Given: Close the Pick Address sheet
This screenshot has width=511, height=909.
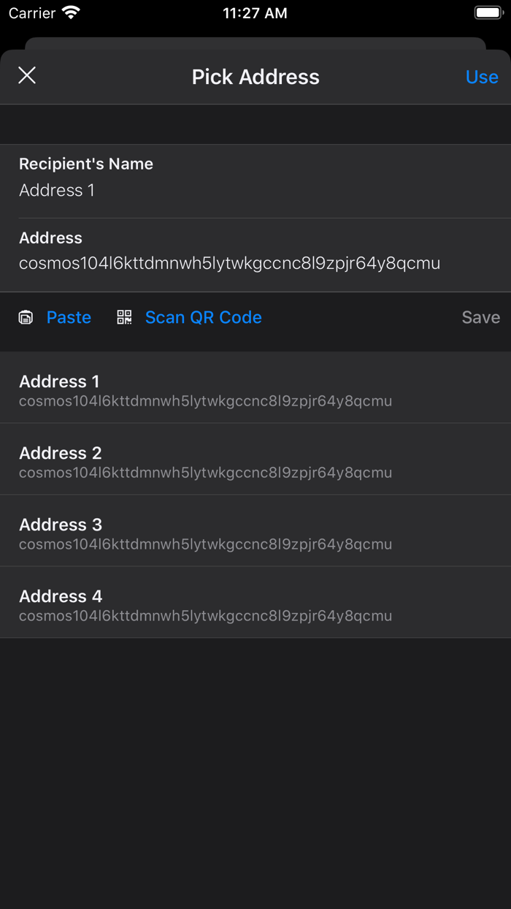Looking at the screenshot, I should 27,75.
